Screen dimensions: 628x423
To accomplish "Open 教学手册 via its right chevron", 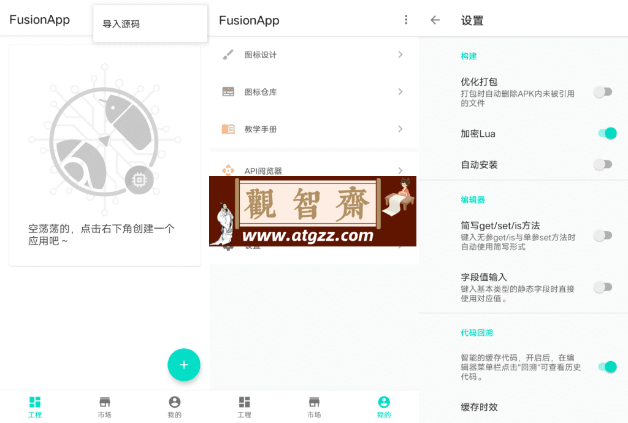I will click(x=400, y=129).
